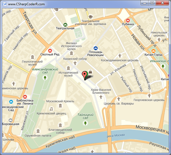
Task: Click the Газетный пер. lane label
Action: point(12,33)
